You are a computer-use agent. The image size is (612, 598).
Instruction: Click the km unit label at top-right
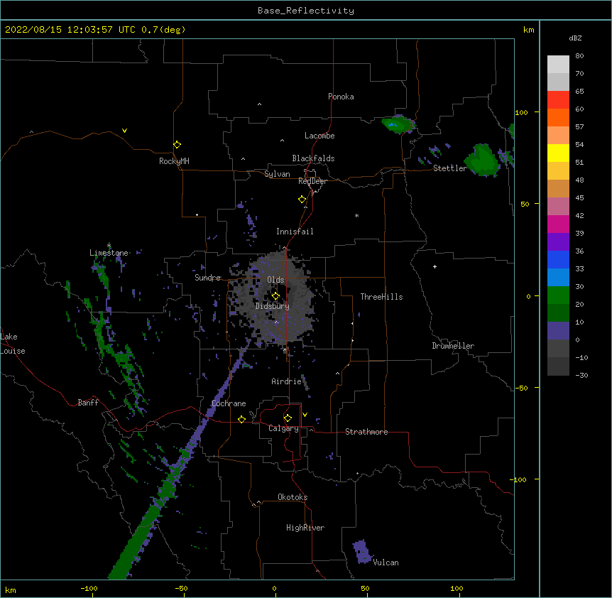tap(528, 30)
